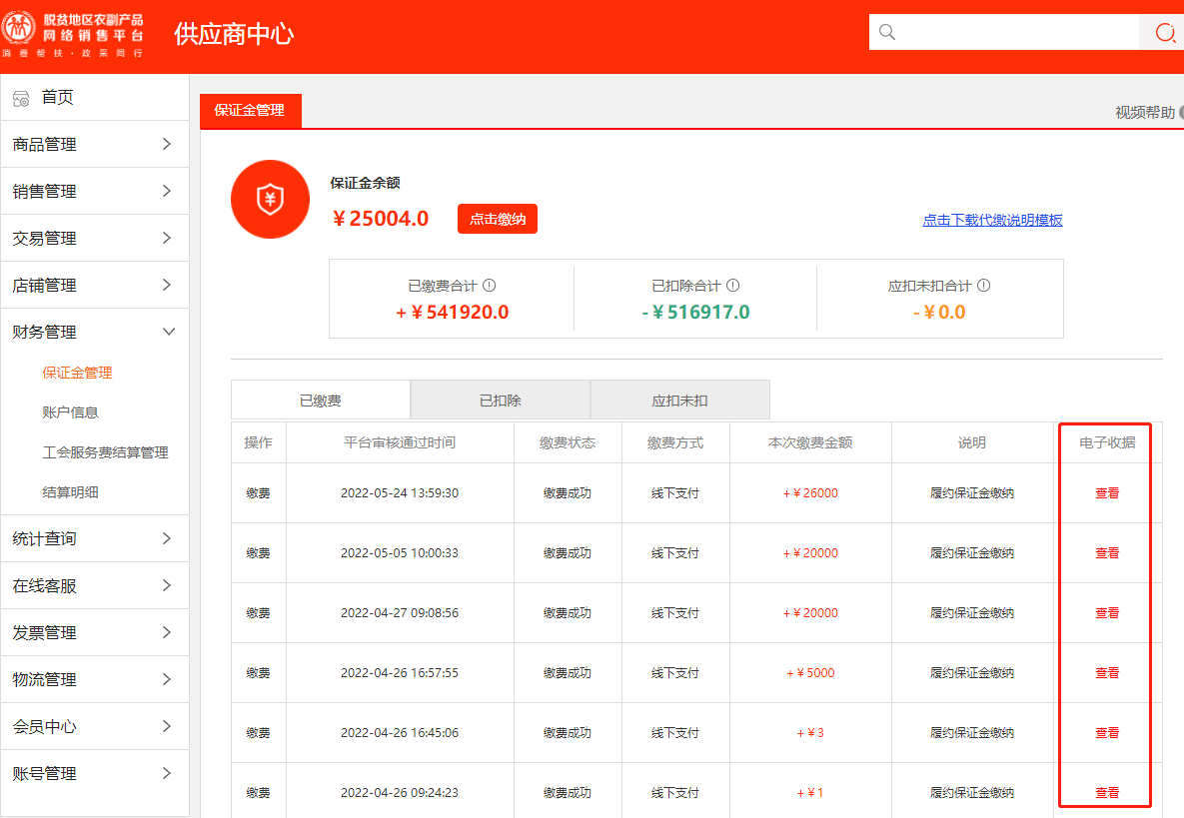This screenshot has height=818, width=1184.
Task: Open 首页 in the sidebar
Action: pyautogui.click(x=57, y=97)
